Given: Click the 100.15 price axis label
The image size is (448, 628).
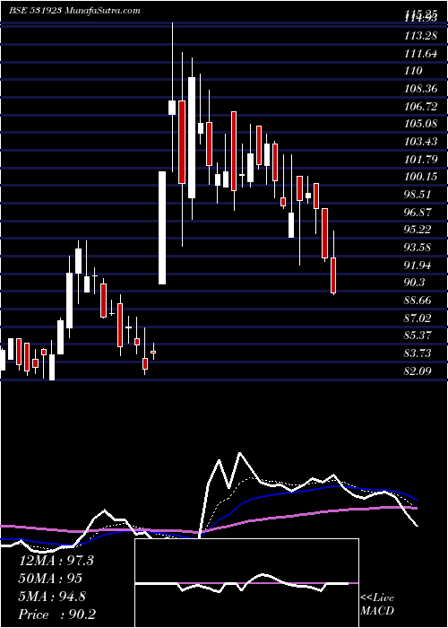Looking at the screenshot, I should 421,177.
